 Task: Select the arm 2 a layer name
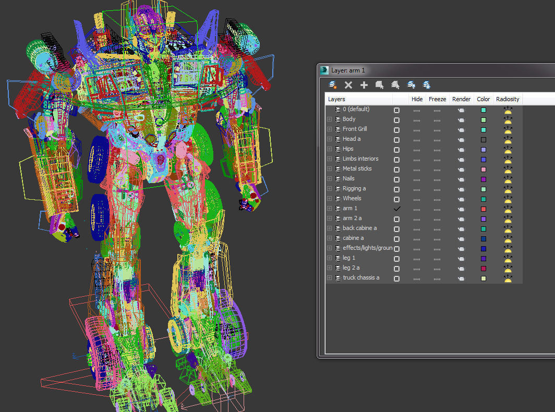pyautogui.click(x=352, y=218)
